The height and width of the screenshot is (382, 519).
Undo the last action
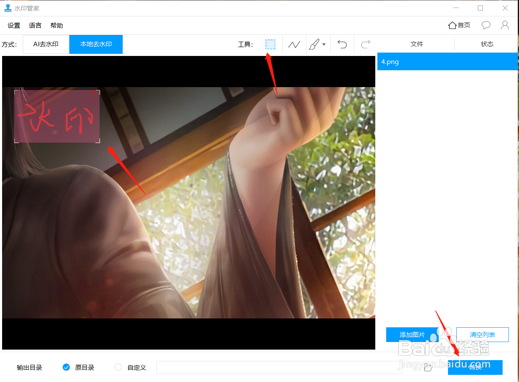tap(342, 44)
